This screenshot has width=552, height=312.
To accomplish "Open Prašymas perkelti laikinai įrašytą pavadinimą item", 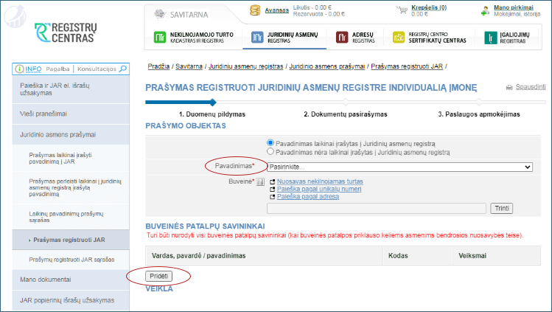I will click(71, 187).
